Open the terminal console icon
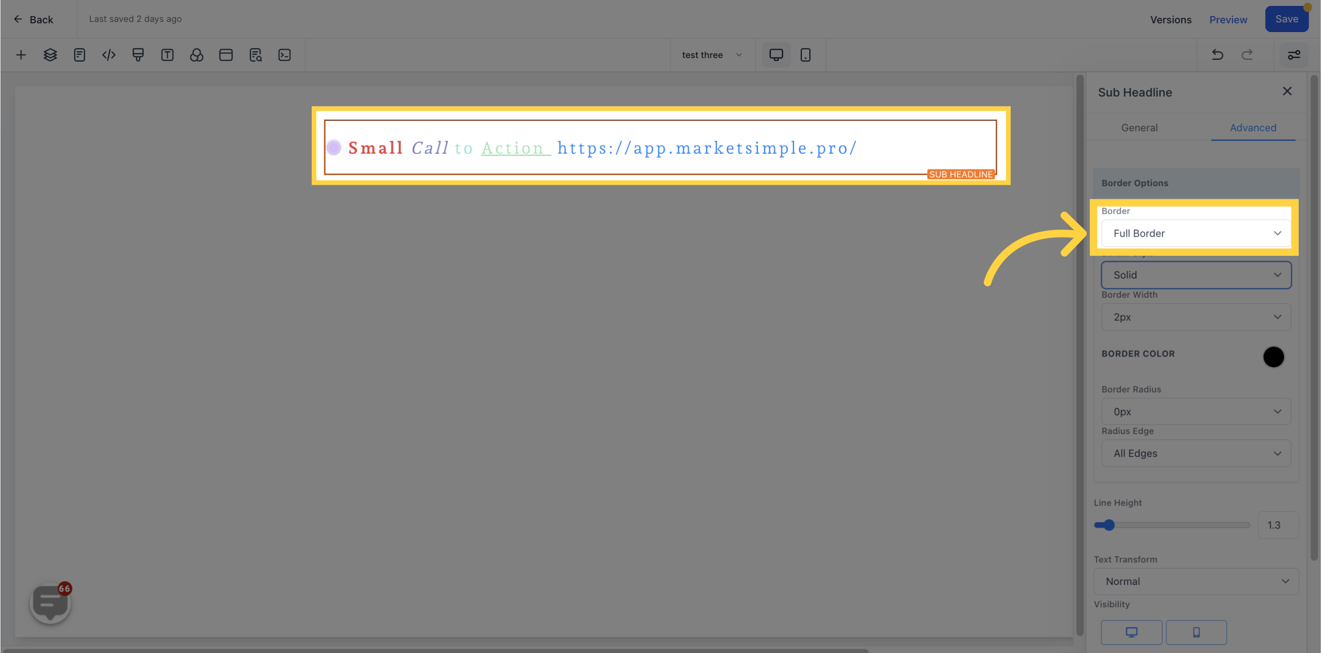Image resolution: width=1321 pixels, height=653 pixels. pos(285,55)
